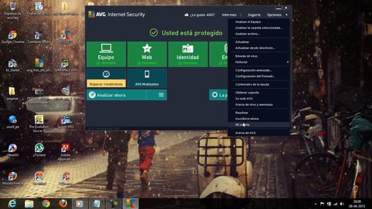This screenshot has height=209, width=372.
Task: Open Chrome from the taskbar
Action: click(x=46, y=204)
